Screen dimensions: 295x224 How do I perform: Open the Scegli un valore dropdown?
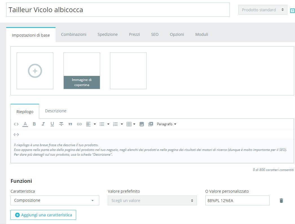(152, 201)
